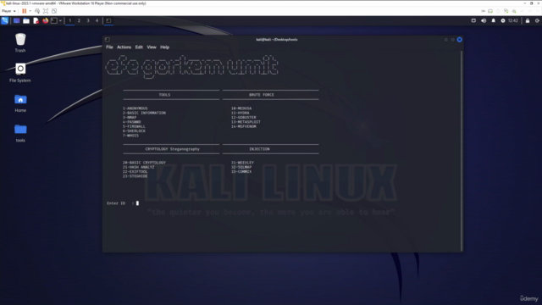Image resolution: width=542 pixels, height=305 pixels.
Task: Open the terminal Actions menu
Action: point(124,47)
